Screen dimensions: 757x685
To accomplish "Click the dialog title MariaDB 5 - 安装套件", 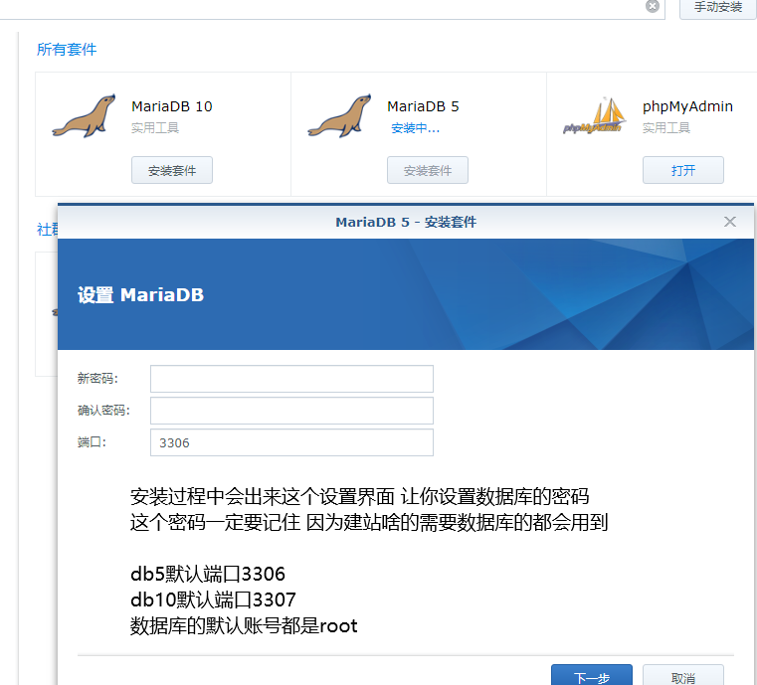I will (x=406, y=222).
